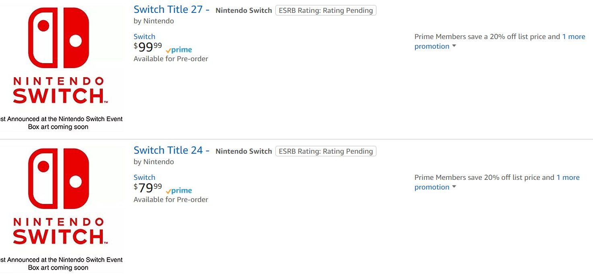
Task: Expand promotion arrow for Switch Title 24
Action: (454, 187)
